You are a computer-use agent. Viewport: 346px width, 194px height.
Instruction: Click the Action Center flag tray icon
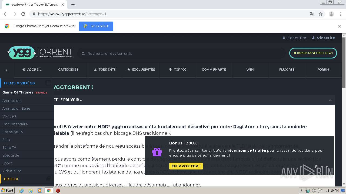point(320,190)
